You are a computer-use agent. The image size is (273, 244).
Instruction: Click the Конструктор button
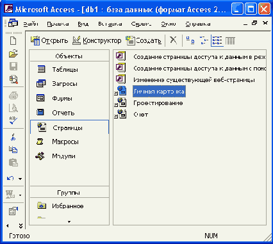(x=97, y=40)
